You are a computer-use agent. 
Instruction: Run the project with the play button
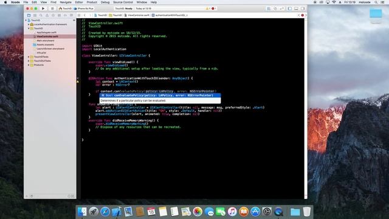point(43,9)
